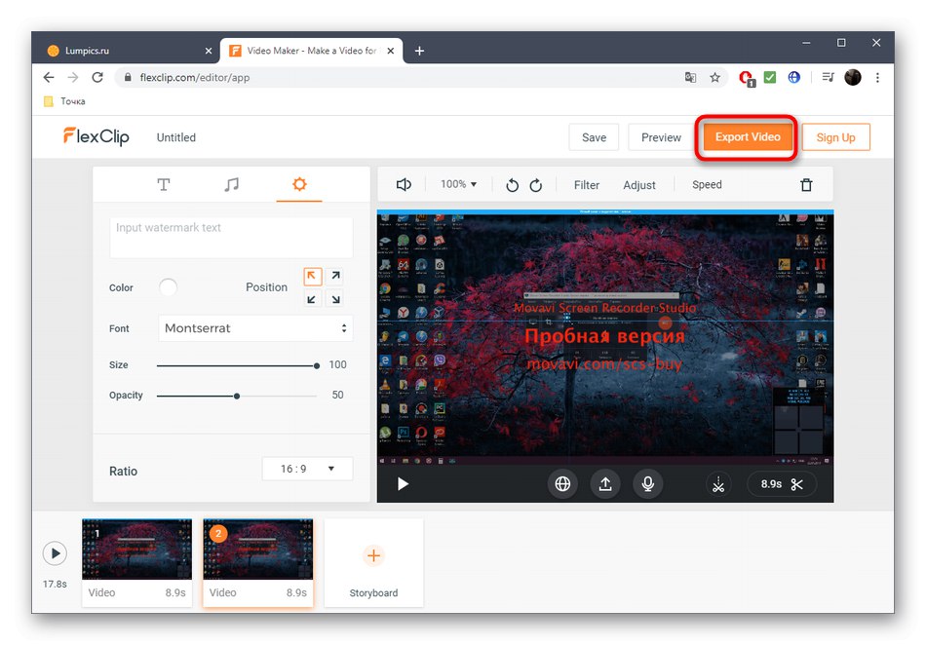The height and width of the screenshot is (645, 926).
Task: Close the Video Maker browser tab
Action: [x=390, y=51]
